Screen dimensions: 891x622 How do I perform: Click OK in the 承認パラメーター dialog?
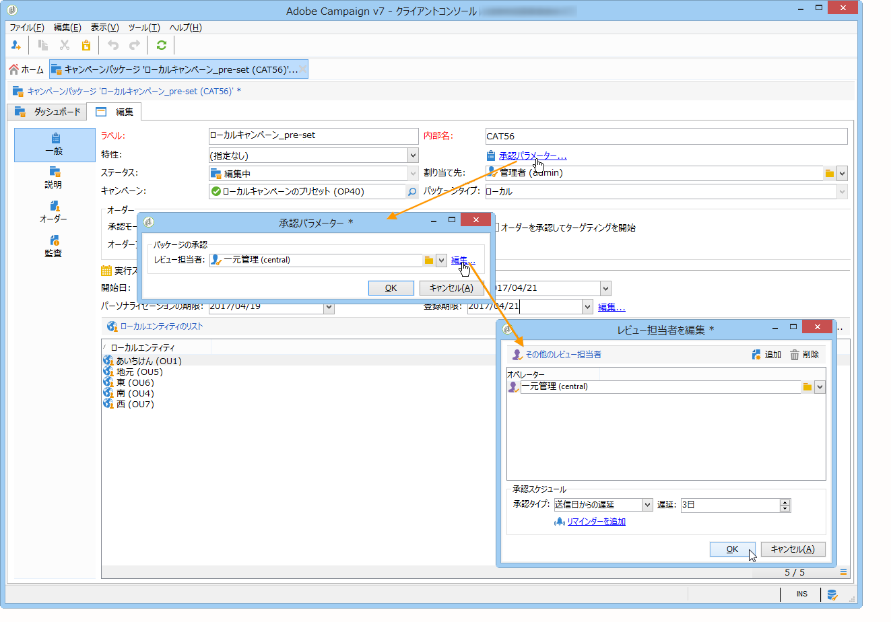pos(391,288)
